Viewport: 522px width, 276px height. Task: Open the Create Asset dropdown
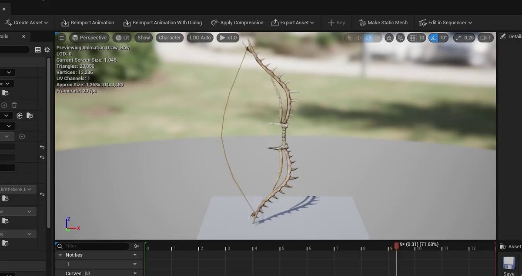point(27,23)
